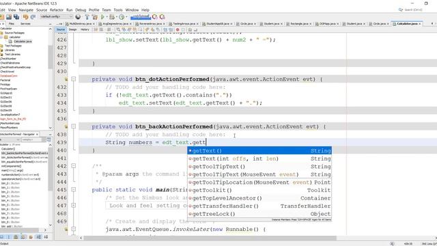The width and height of the screenshot is (437, 246).
Task: Close the Calculator.java editor tab
Action: (x=420, y=24)
